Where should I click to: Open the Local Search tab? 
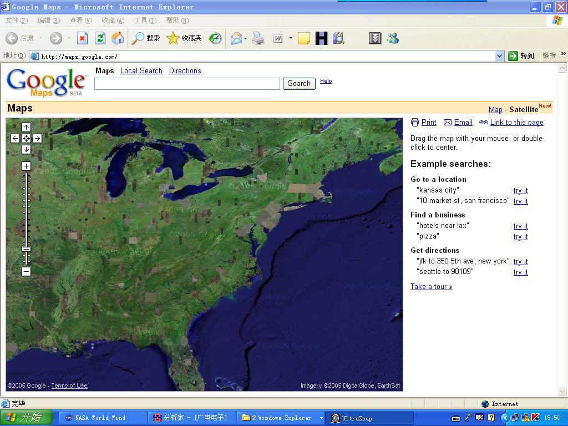click(x=141, y=71)
